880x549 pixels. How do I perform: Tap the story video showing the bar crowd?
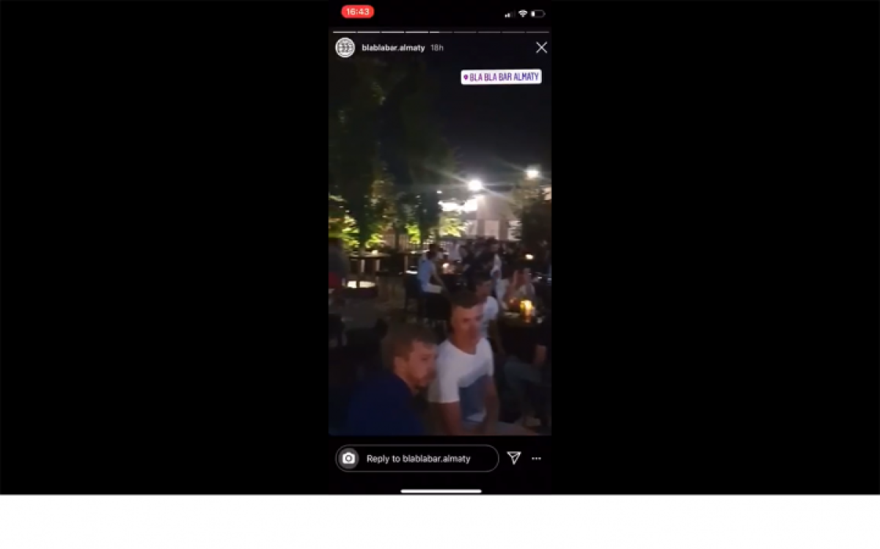pos(440,249)
